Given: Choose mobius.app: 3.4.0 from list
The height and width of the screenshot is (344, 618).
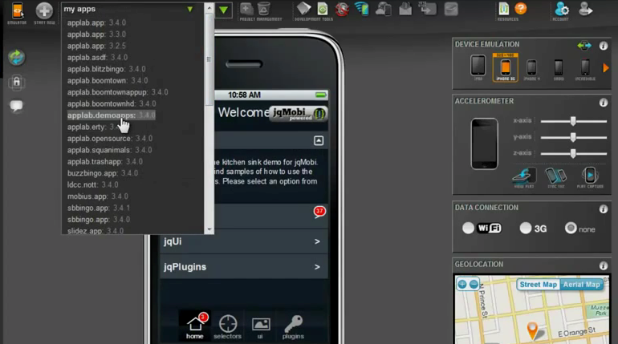Looking at the screenshot, I should click(98, 196).
